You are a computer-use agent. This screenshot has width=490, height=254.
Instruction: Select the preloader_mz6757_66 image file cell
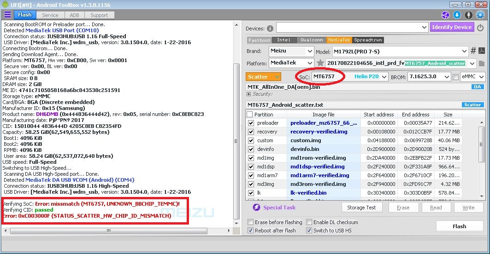tap(324, 123)
